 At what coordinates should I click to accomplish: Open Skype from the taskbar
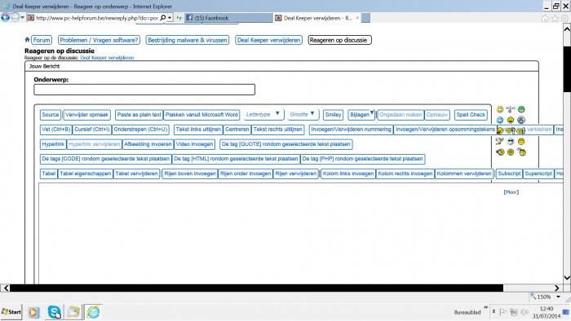pyautogui.click(x=55, y=312)
